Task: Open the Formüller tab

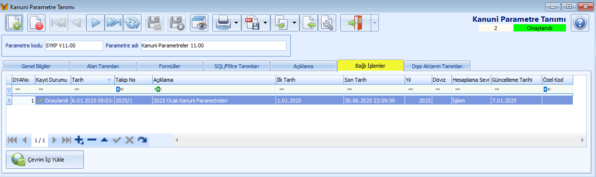Action: click(x=170, y=66)
